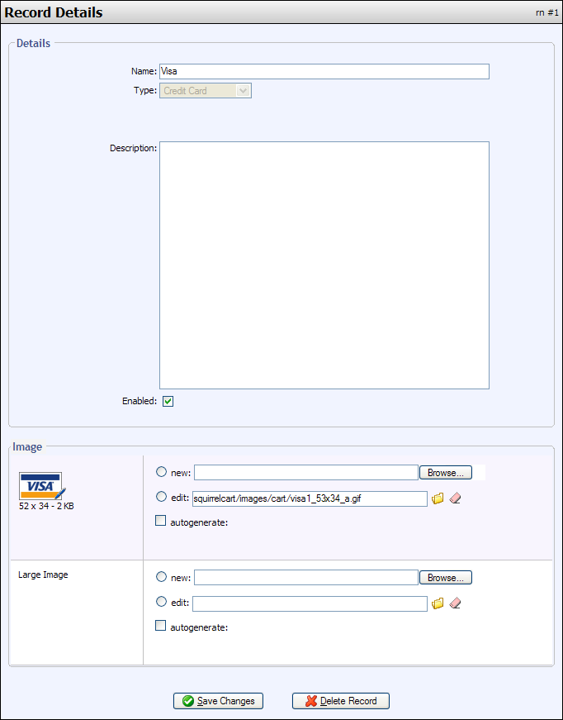
Task: Click the eraser icon beside Image edit field
Action: point(455,498)
